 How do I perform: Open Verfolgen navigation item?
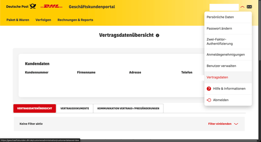click(x=43, y=20)
